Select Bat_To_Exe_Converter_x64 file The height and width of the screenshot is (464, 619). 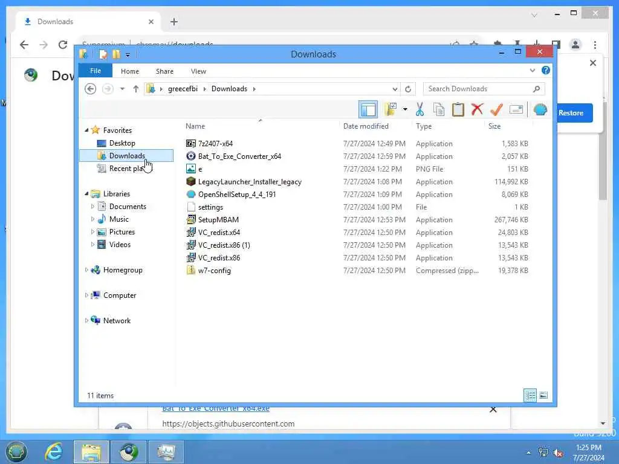pyautogui.click(x=239, y=156)
